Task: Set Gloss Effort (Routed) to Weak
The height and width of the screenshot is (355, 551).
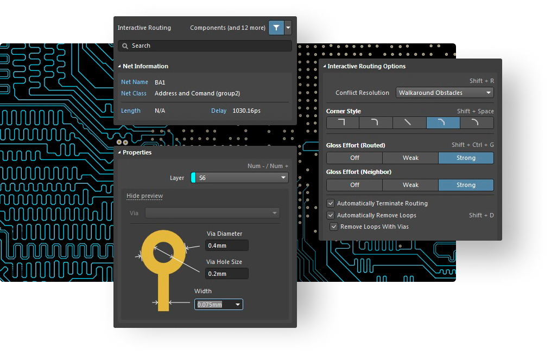Action: (x=410, y=158)
